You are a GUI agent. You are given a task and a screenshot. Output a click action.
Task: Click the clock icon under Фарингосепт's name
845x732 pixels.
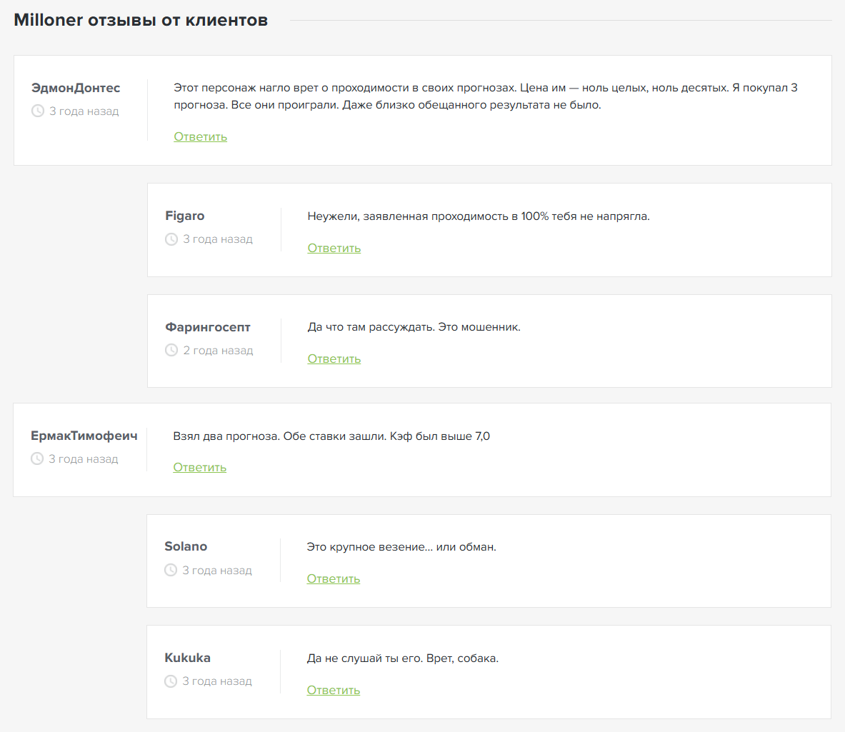pos(171,351)
